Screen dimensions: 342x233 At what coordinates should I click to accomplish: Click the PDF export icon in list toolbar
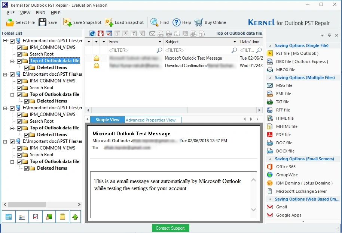(185, 34)
